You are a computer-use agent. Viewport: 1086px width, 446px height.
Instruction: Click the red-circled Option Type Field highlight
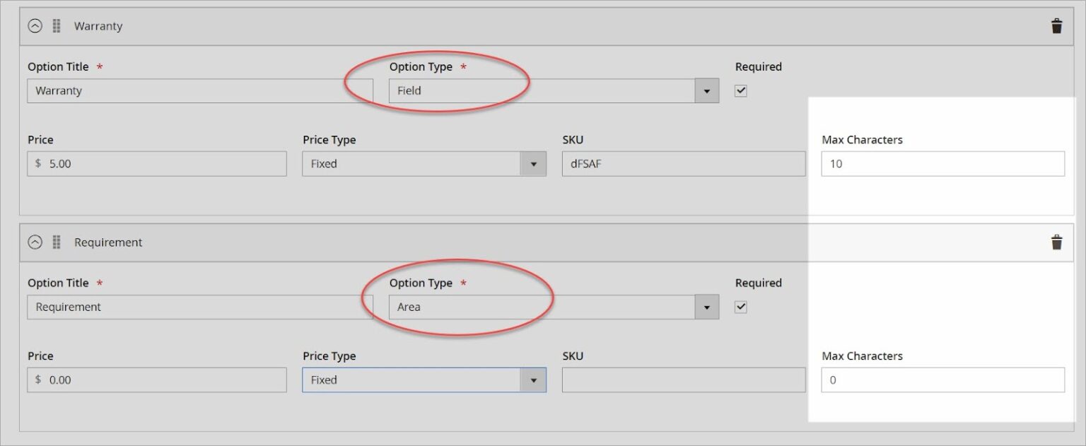pyautogui.click(x=438, y=82)
